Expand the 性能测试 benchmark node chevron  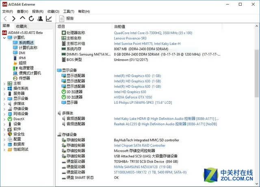[x=4, y=150]
